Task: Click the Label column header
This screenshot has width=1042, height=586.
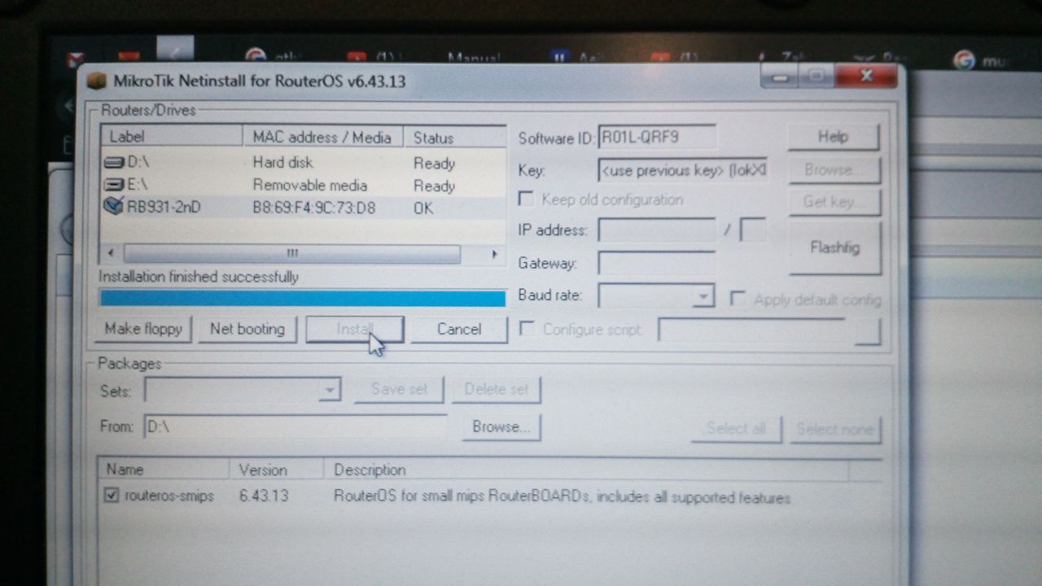Action: 172,137
